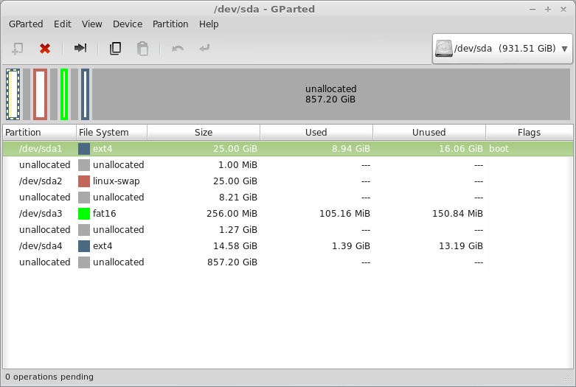The image size is (576, 387).
Task: Select the green fat16 block in disk map
Action: coord(64,94)
